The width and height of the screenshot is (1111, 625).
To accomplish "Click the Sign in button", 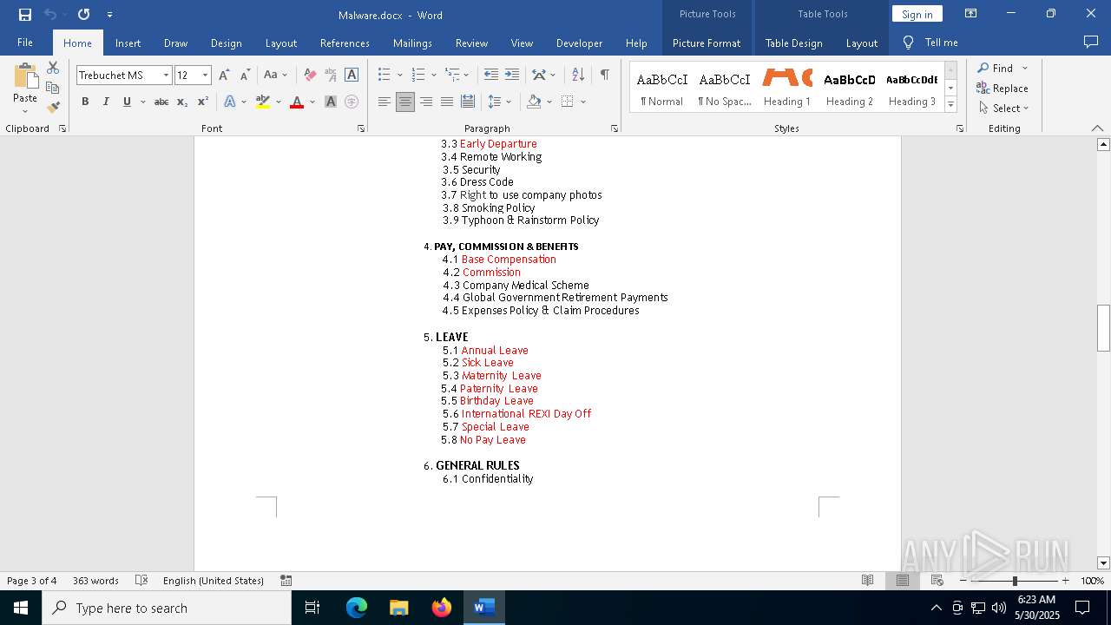I will click(917, 14).
